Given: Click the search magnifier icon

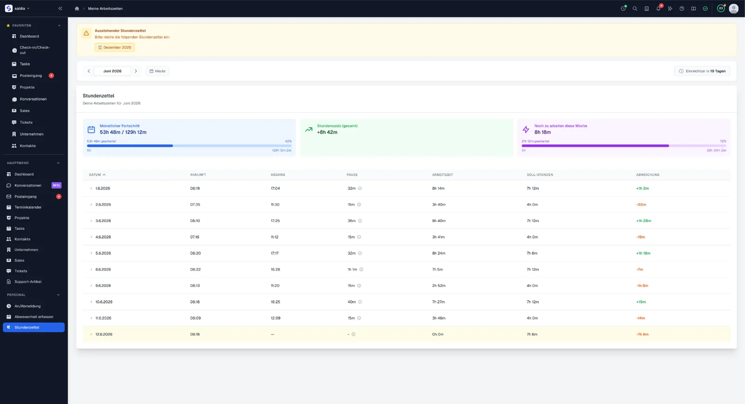Looking at the screenshot, I should point(635,8).
